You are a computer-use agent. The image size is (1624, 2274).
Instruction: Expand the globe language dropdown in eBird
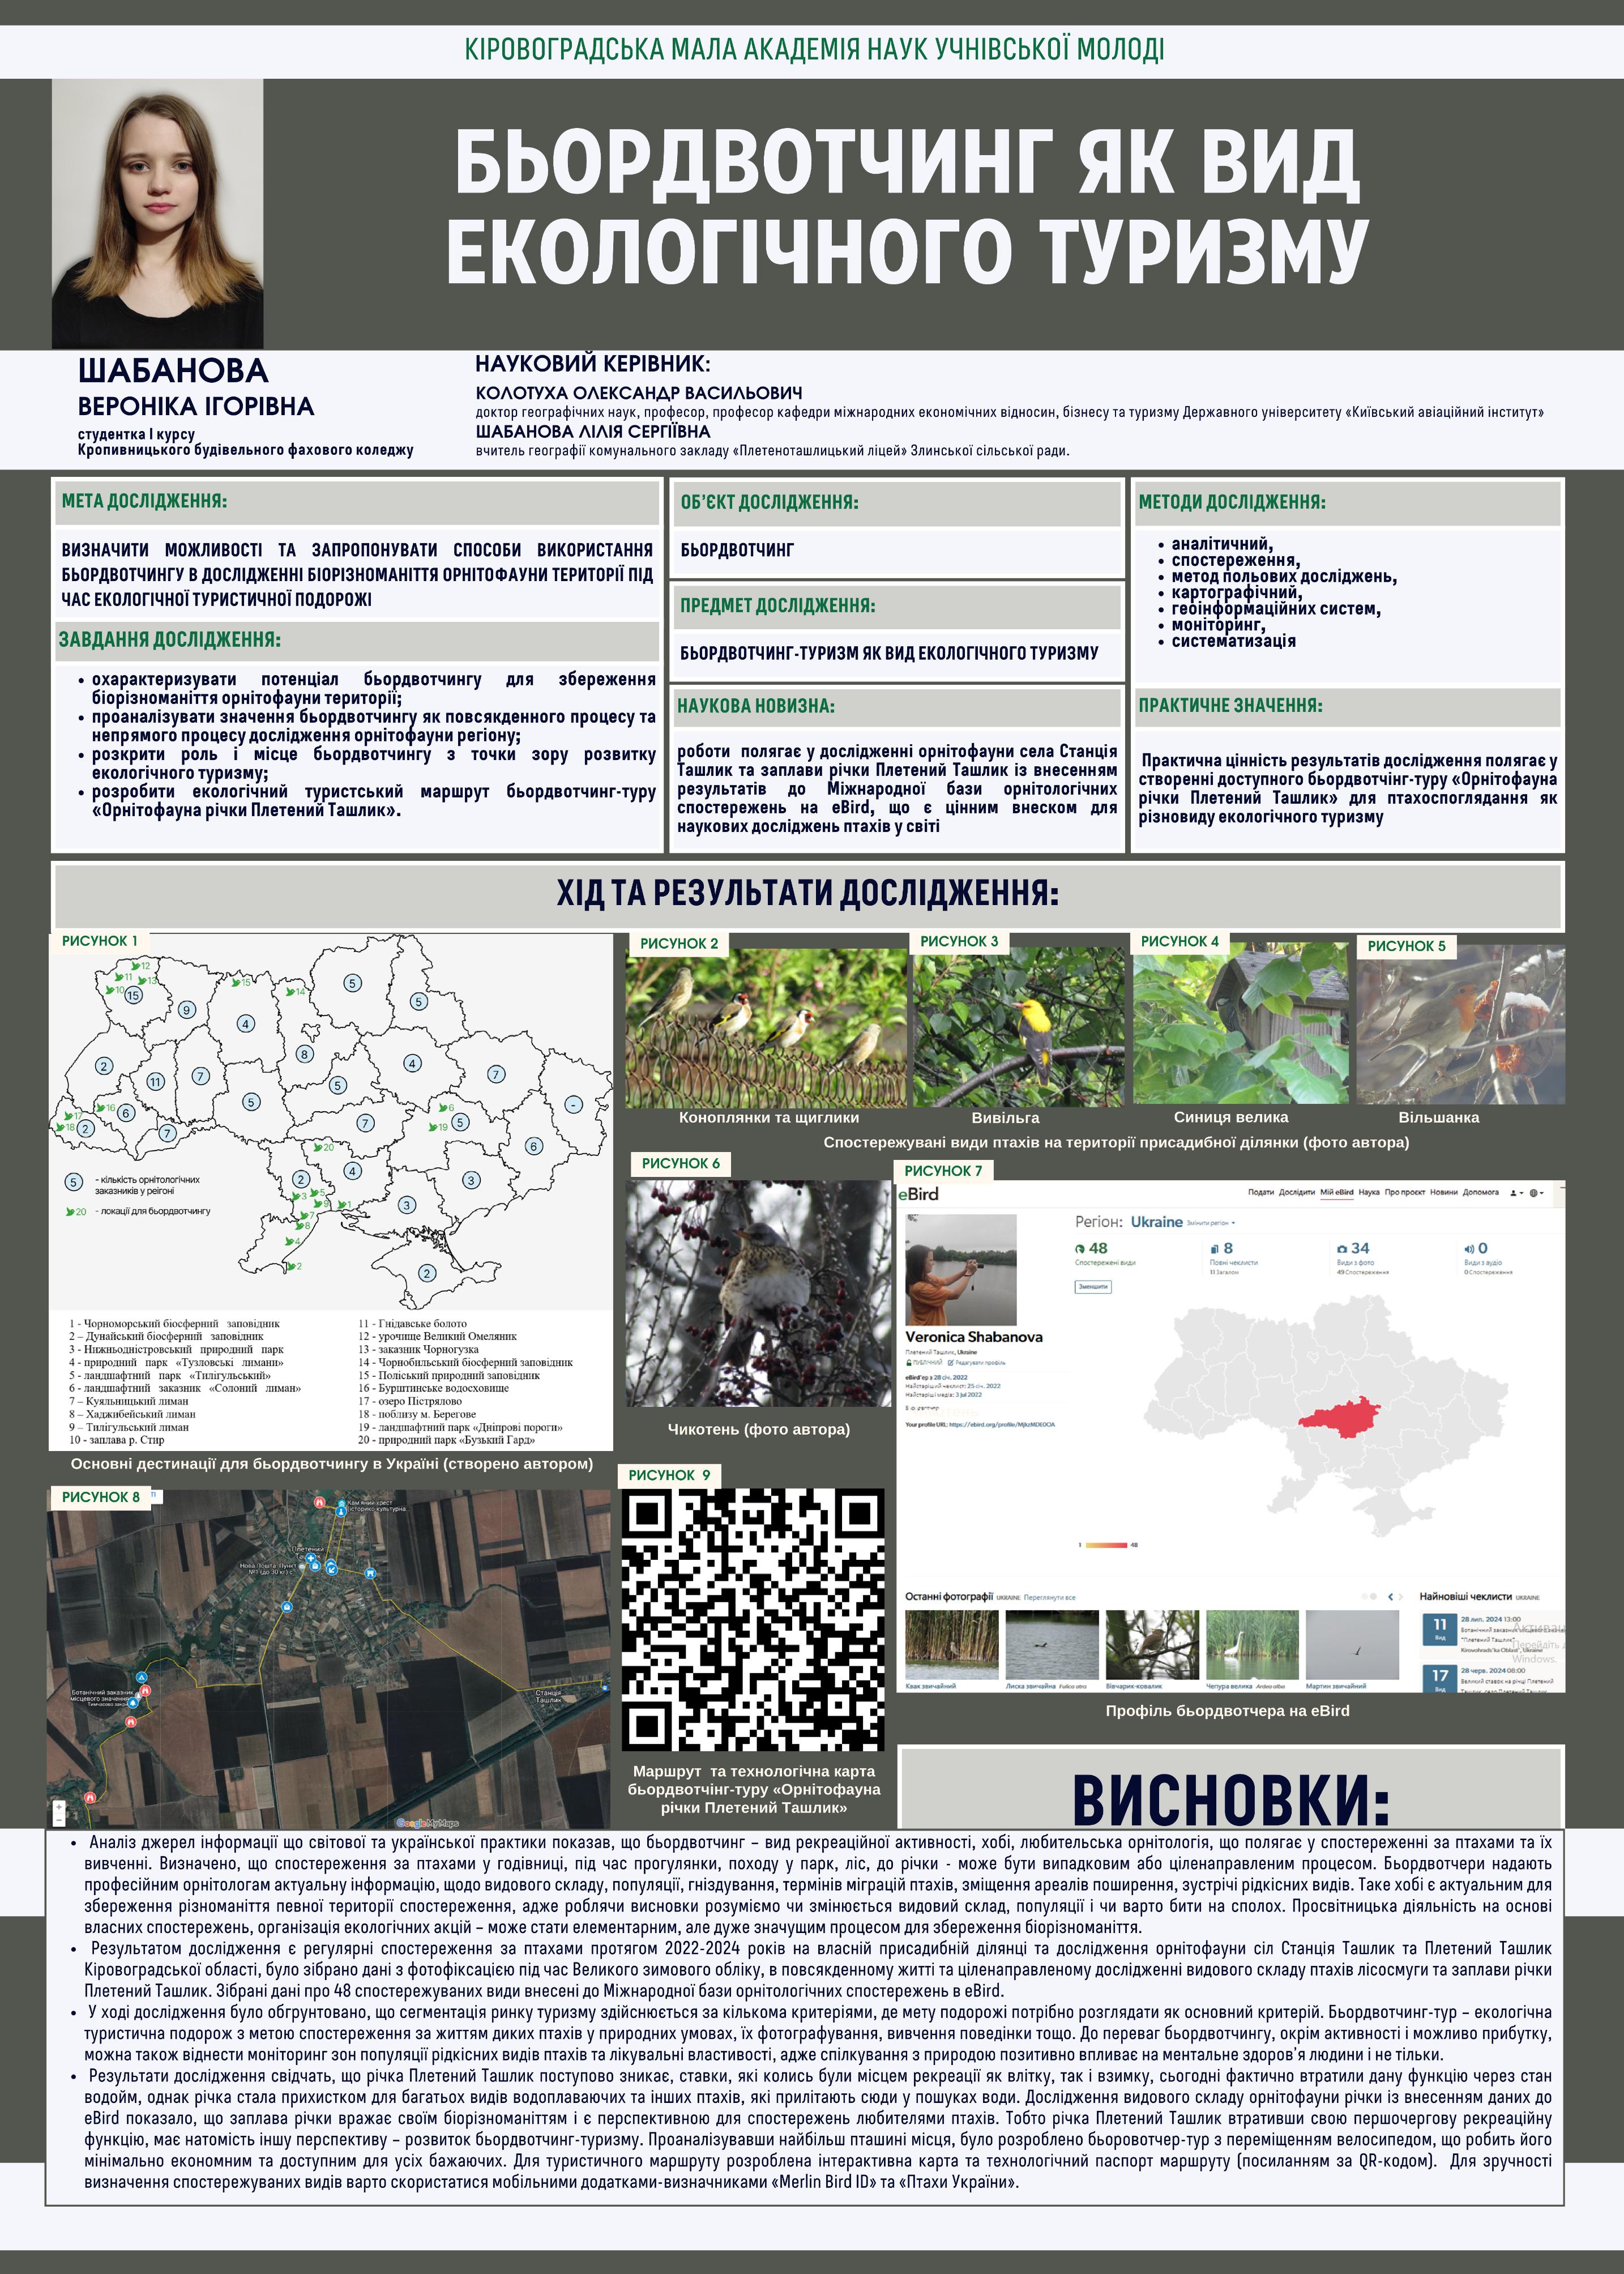pos(1537,1193)
